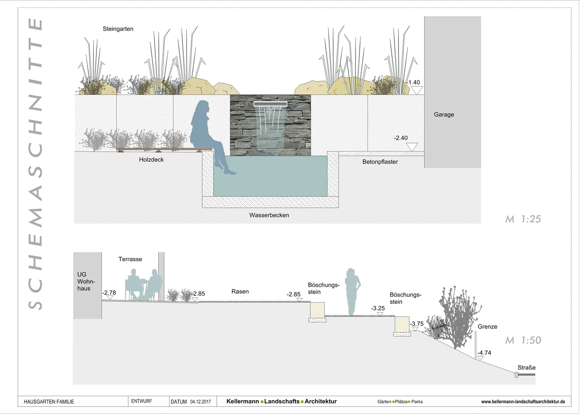This screenshot has width=580, height=414.
Task: Click the Kellermann Landschafts Architektur title
Action: point(281,402)
